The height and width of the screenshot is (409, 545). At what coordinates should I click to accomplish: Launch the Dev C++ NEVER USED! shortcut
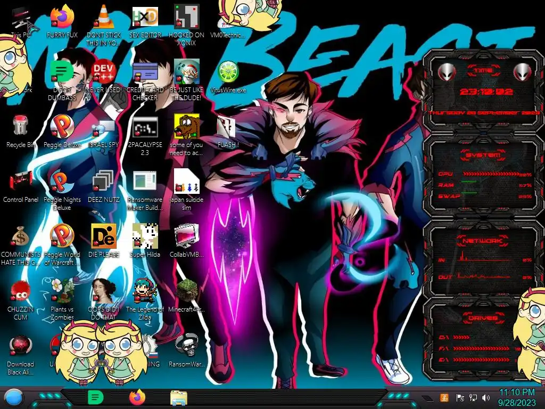(104, 72)
